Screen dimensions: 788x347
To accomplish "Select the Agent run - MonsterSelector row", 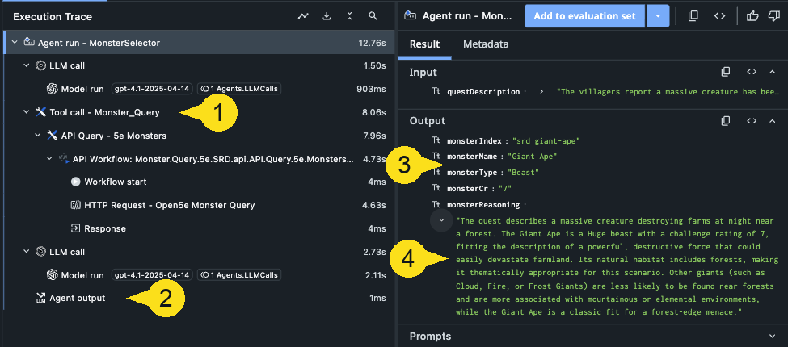I will (x=197, y=43).
